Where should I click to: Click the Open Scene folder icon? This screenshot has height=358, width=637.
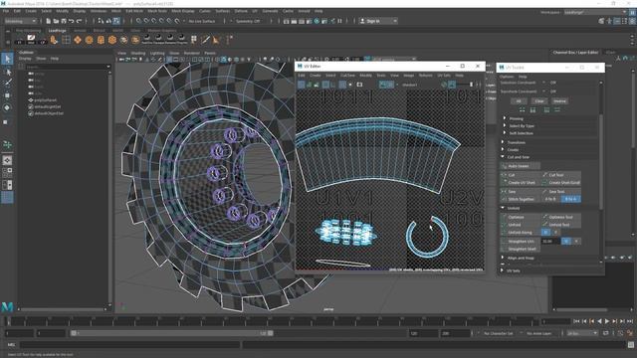click(x=56, y=21)
